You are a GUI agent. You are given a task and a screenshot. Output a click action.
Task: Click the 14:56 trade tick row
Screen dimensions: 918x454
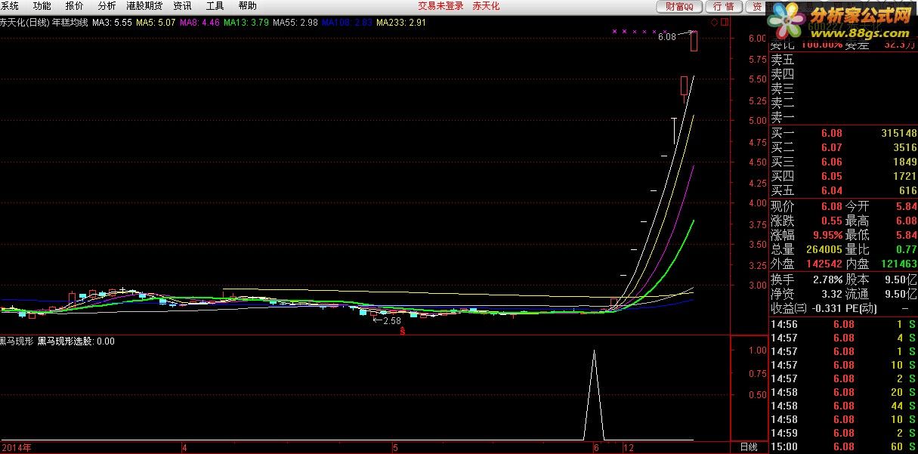pos(843,324)
